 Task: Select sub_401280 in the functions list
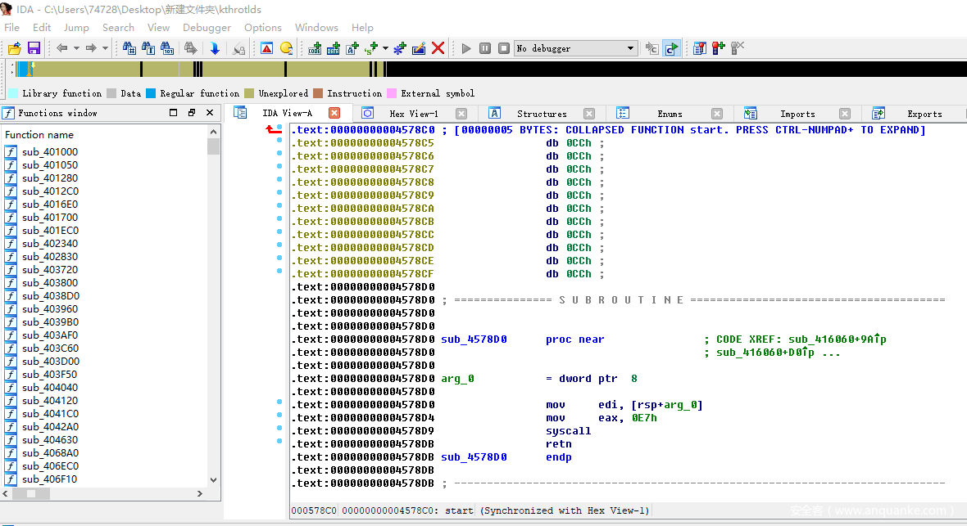point(50,178)
